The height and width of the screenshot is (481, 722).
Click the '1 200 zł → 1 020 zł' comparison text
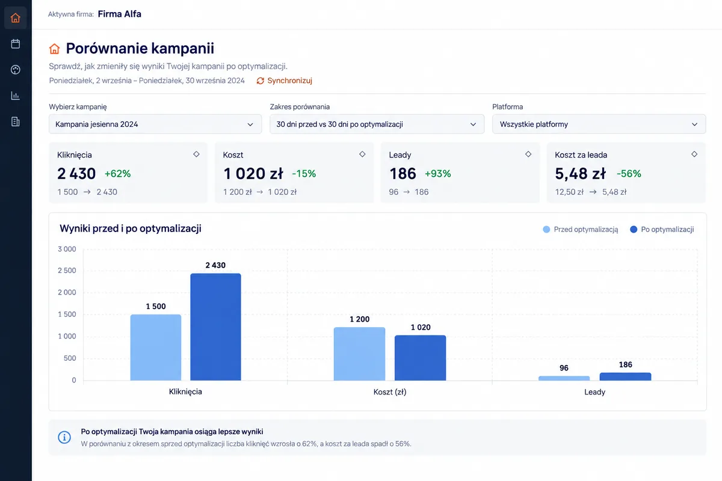[x=260, y=192]
